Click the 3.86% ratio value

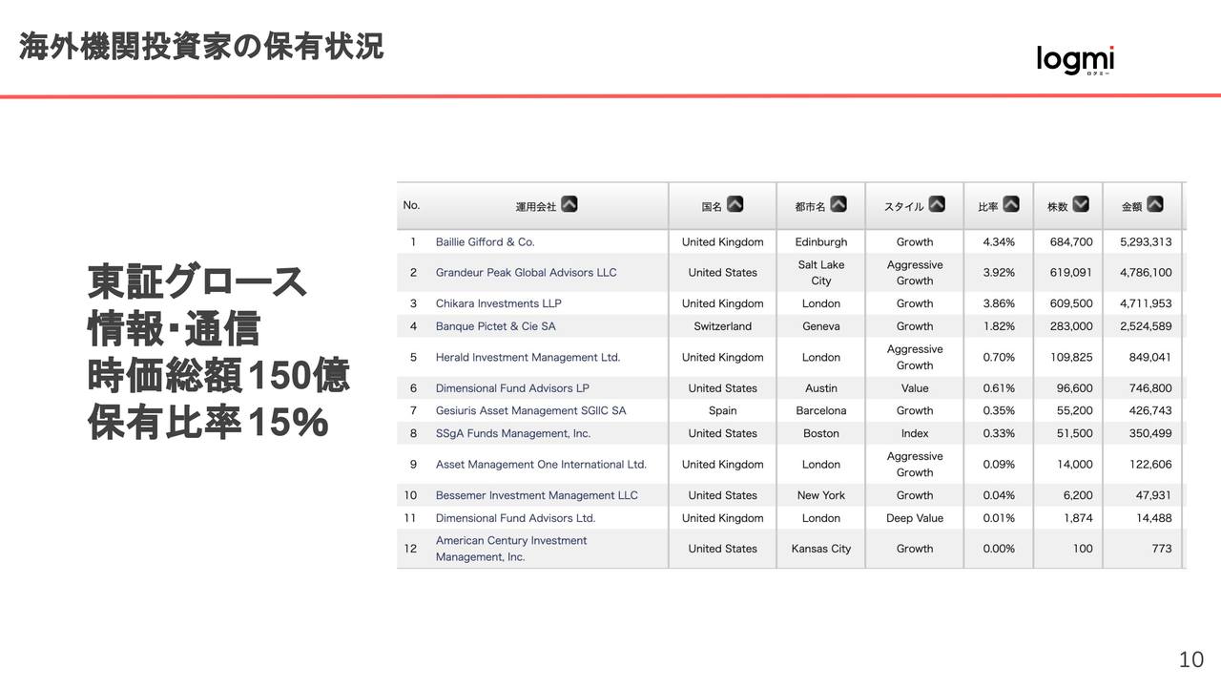point(999,303)
